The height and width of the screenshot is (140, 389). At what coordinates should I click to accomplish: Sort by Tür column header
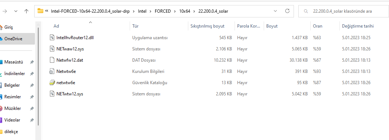click(135, 26)
